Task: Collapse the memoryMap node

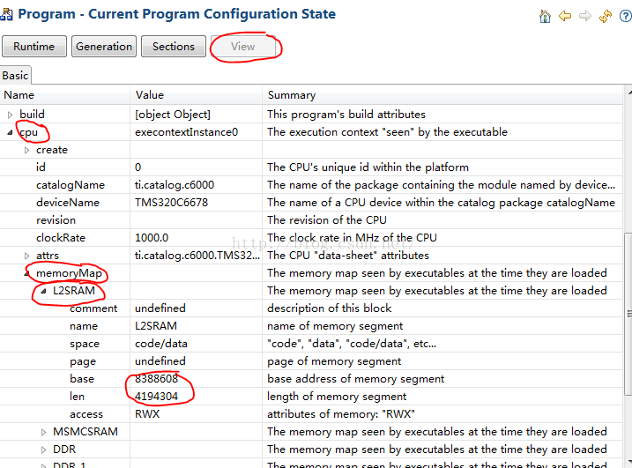Action: click(27, 274)
